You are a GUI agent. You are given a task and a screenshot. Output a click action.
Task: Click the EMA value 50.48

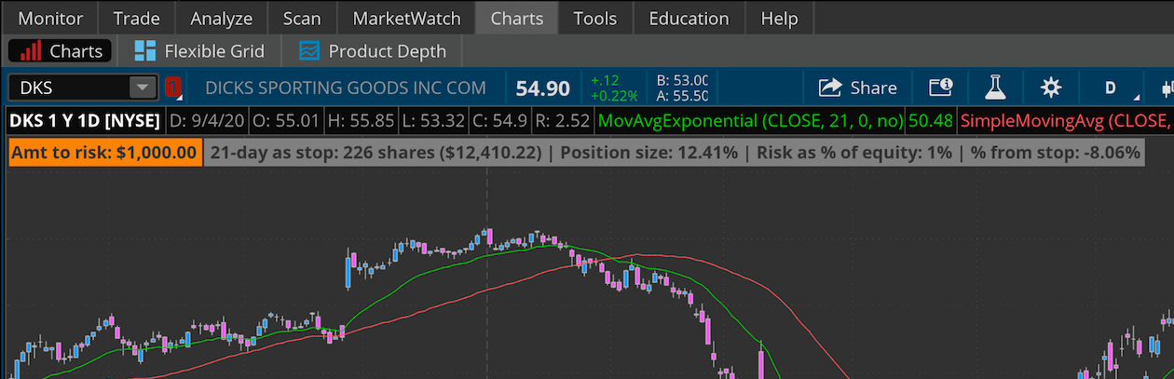(x=930, y=120)
